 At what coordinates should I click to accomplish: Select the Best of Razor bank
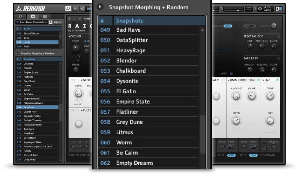coord(37,33)
